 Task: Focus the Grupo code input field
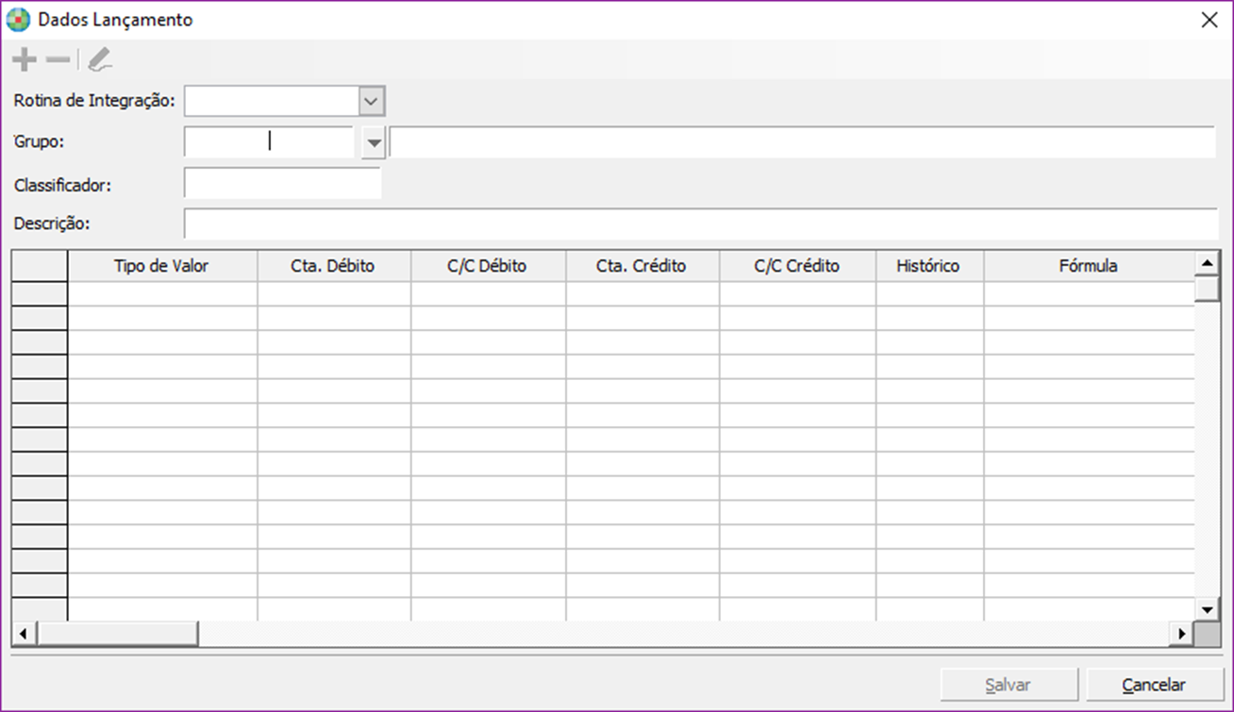(269, 141)
